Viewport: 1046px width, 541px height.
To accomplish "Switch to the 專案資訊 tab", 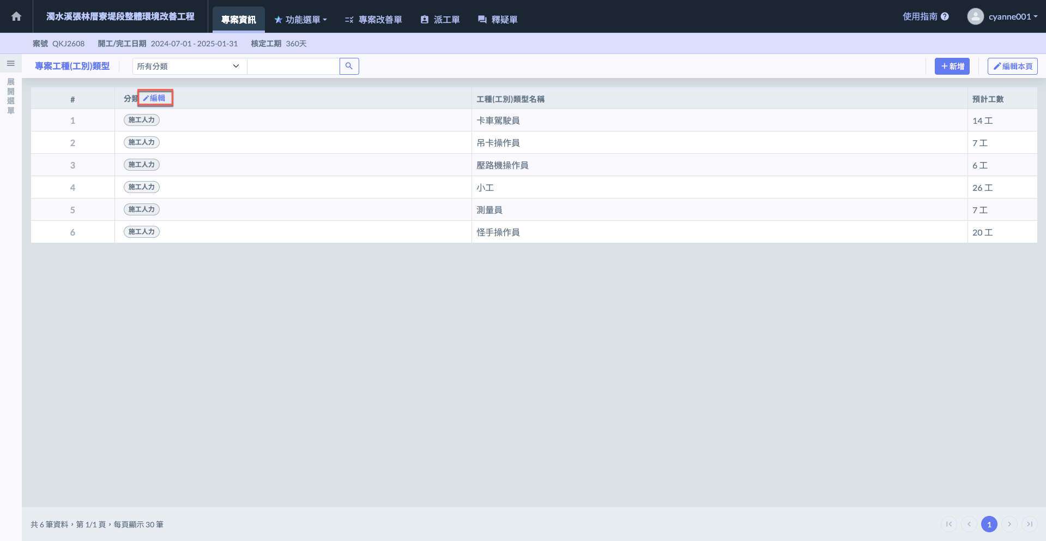I will (x=238, y=20).
